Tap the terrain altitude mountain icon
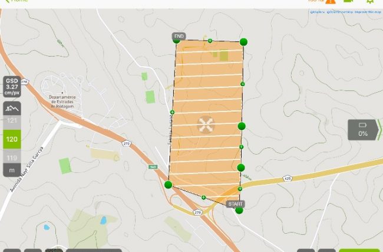Image resolution: width=383 pixels, height=252 pixels. pyautogui.click(x=12, y=109)
